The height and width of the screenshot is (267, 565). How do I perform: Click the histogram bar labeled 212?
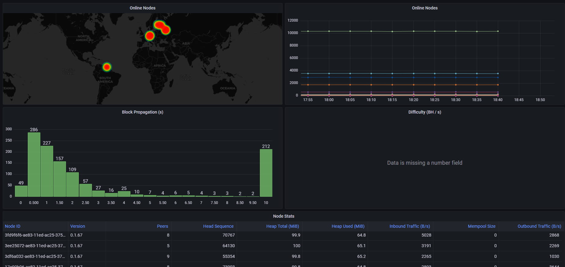266,173
